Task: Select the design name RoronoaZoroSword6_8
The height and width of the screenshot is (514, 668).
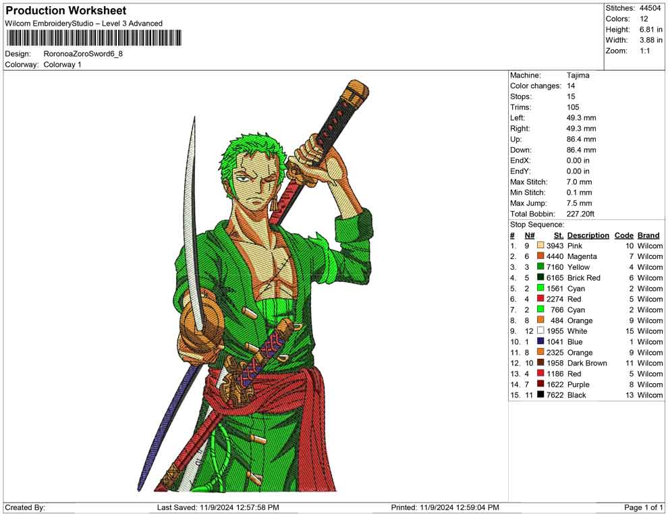Action: (83, 54)
